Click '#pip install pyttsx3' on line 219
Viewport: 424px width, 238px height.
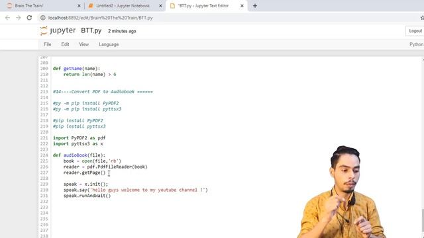pos(79,126)
